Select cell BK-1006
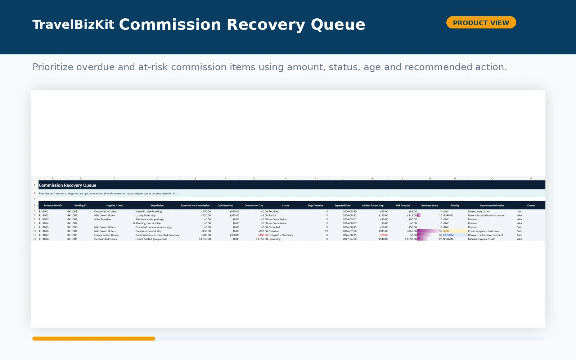576x360 pixels. point(80,239)
